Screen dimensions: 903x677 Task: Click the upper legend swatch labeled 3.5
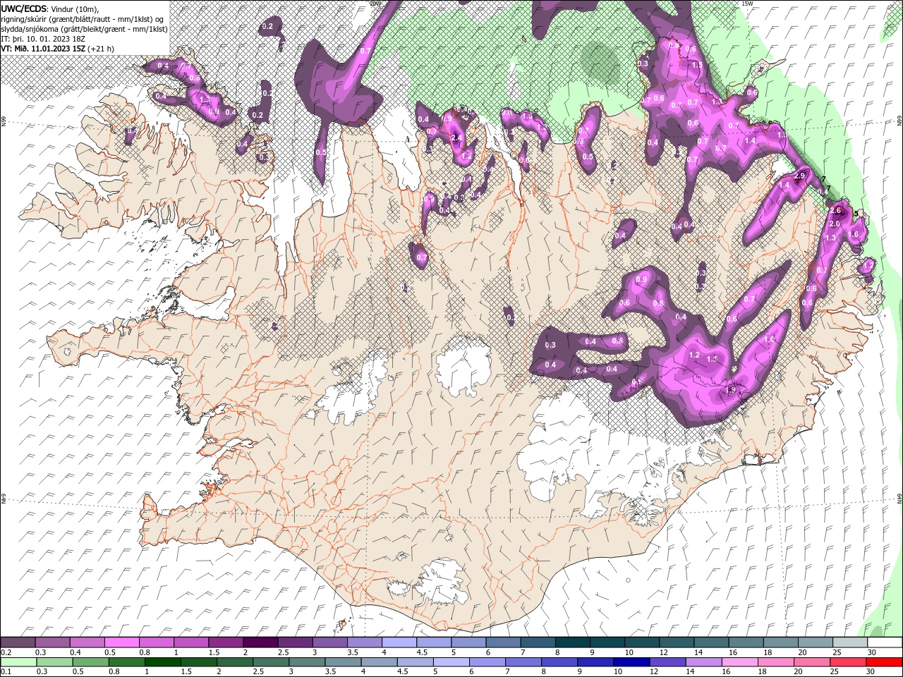tap(364, 642)
